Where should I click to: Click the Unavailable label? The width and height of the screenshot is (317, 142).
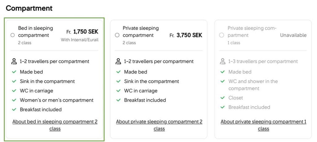[x=293, y=35]
